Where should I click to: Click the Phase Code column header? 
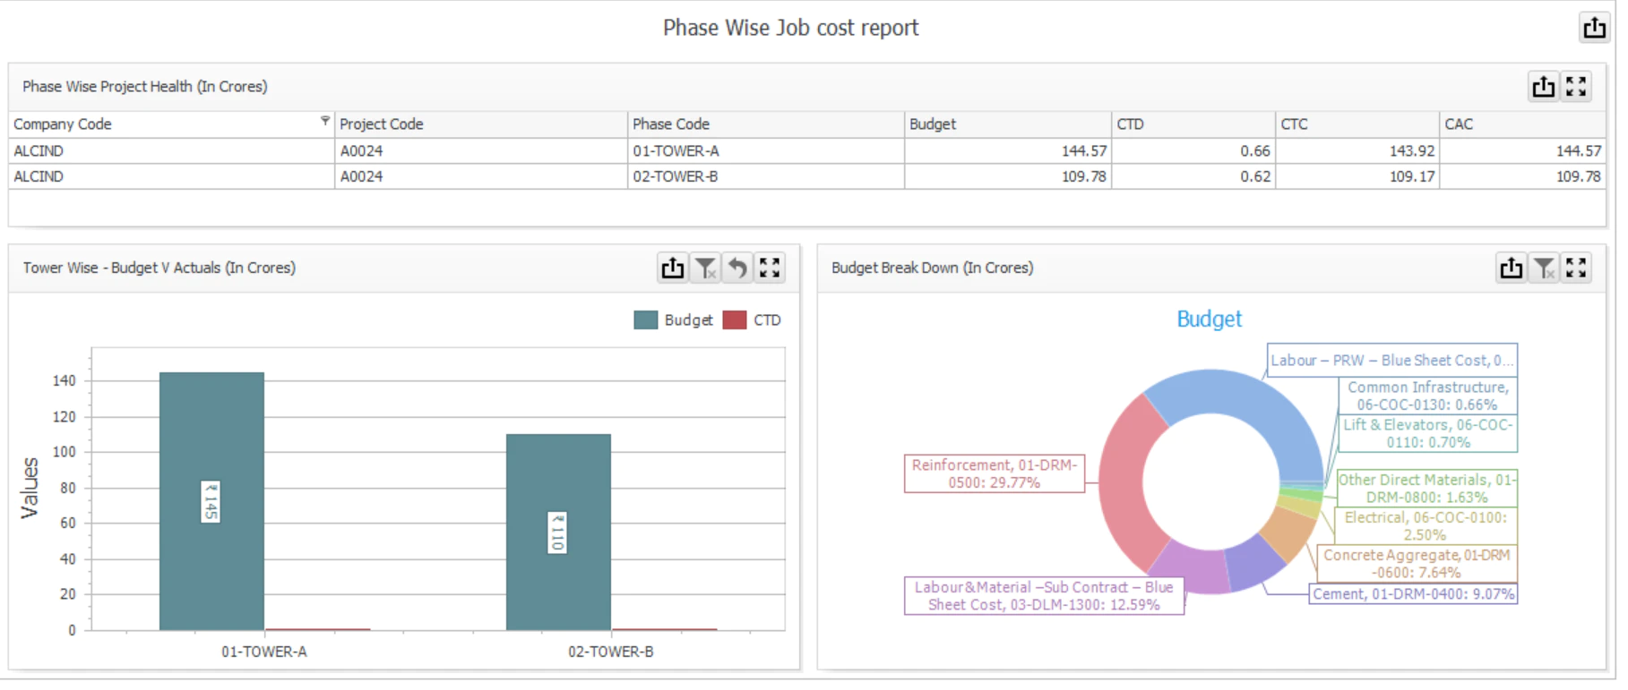tap(765, 124)
